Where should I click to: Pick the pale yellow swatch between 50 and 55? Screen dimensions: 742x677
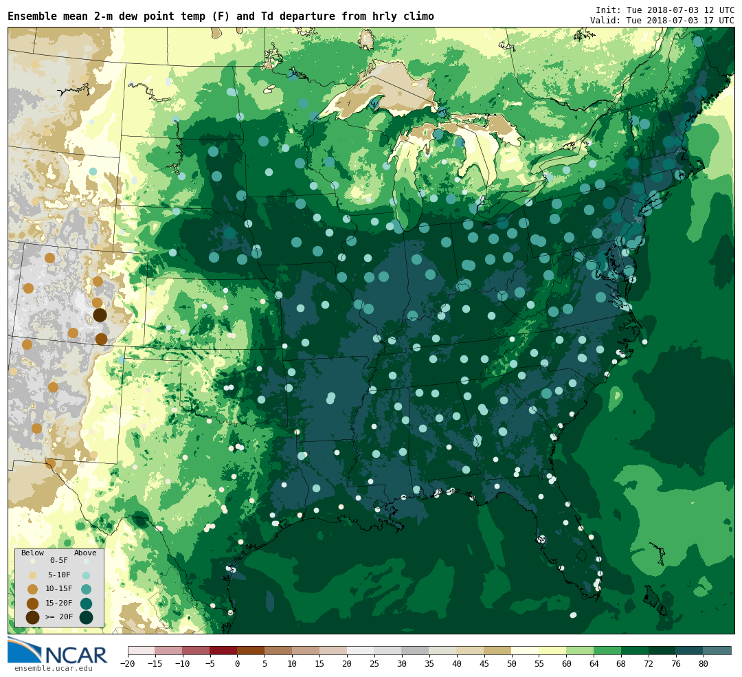(x=525, y=650)
